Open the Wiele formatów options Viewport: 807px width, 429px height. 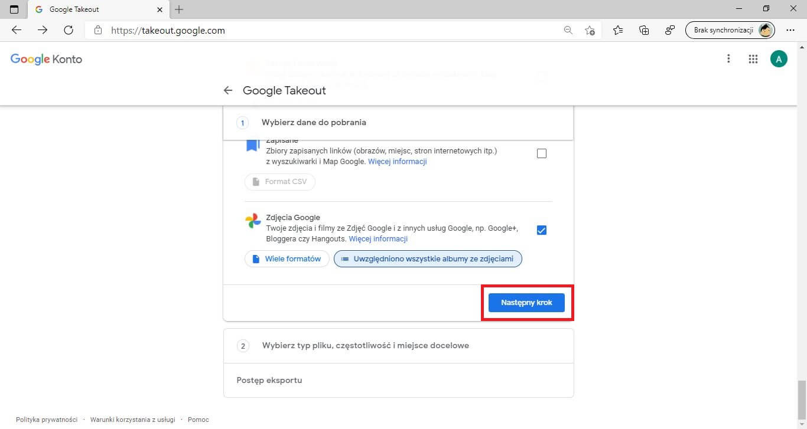coord(287,258)
